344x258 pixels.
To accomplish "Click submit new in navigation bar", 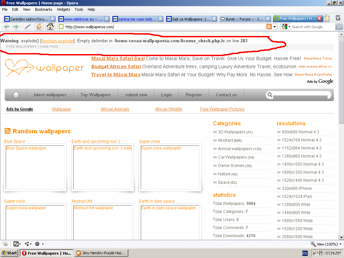I will (x=136, y=95).
